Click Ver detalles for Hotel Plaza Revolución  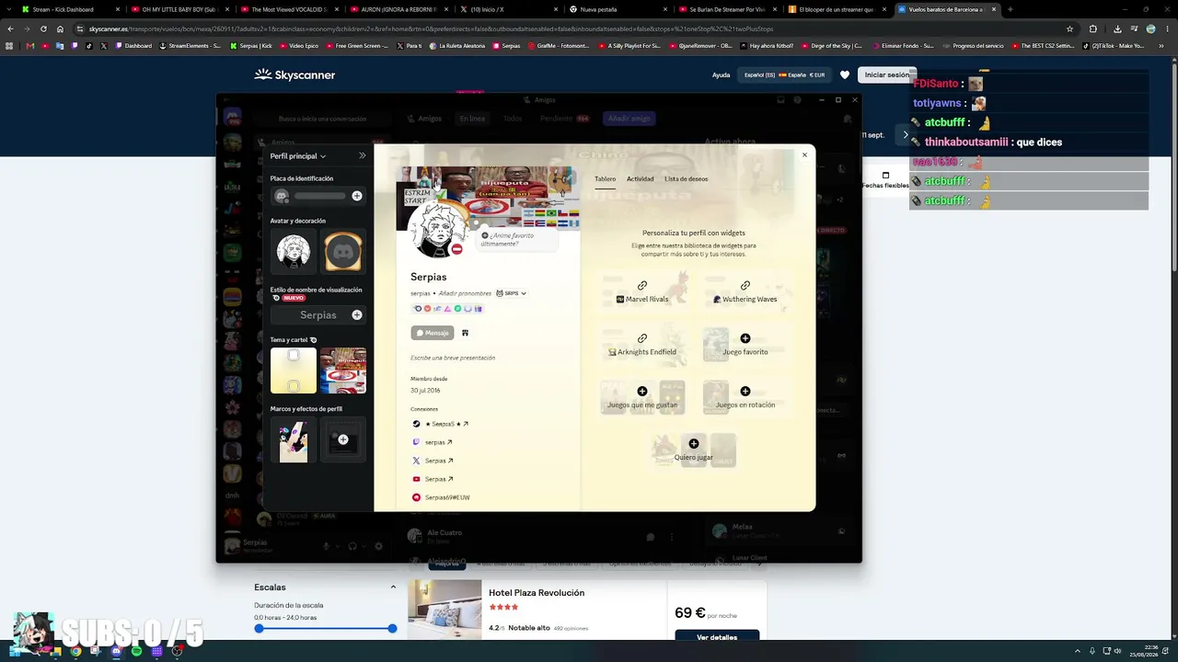tap(717, 637)
